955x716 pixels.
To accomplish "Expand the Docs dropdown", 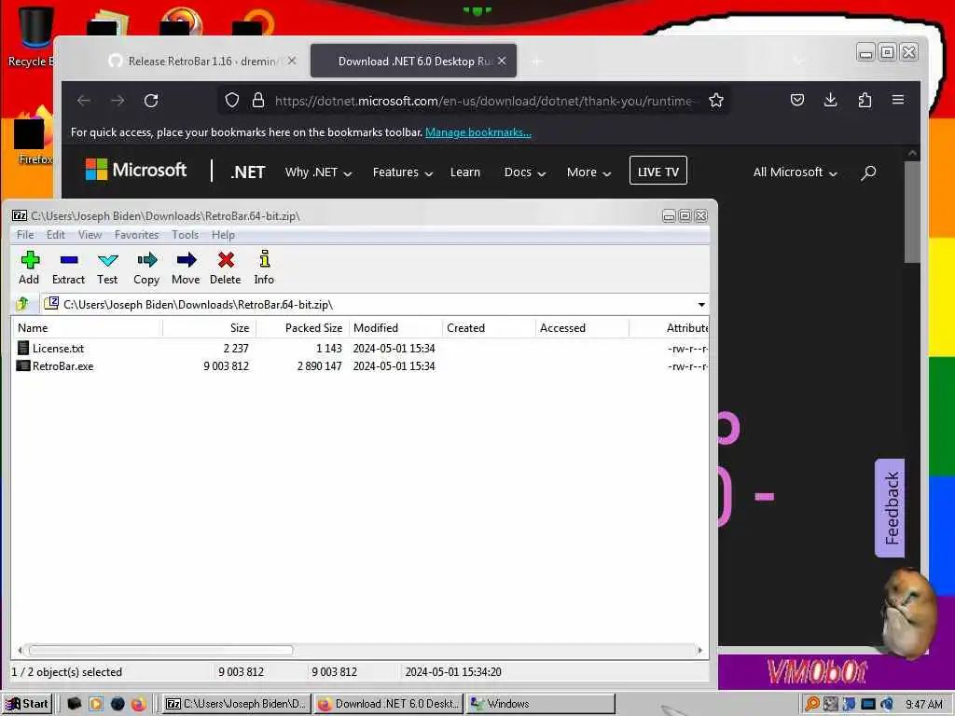I will coord(524,172).
